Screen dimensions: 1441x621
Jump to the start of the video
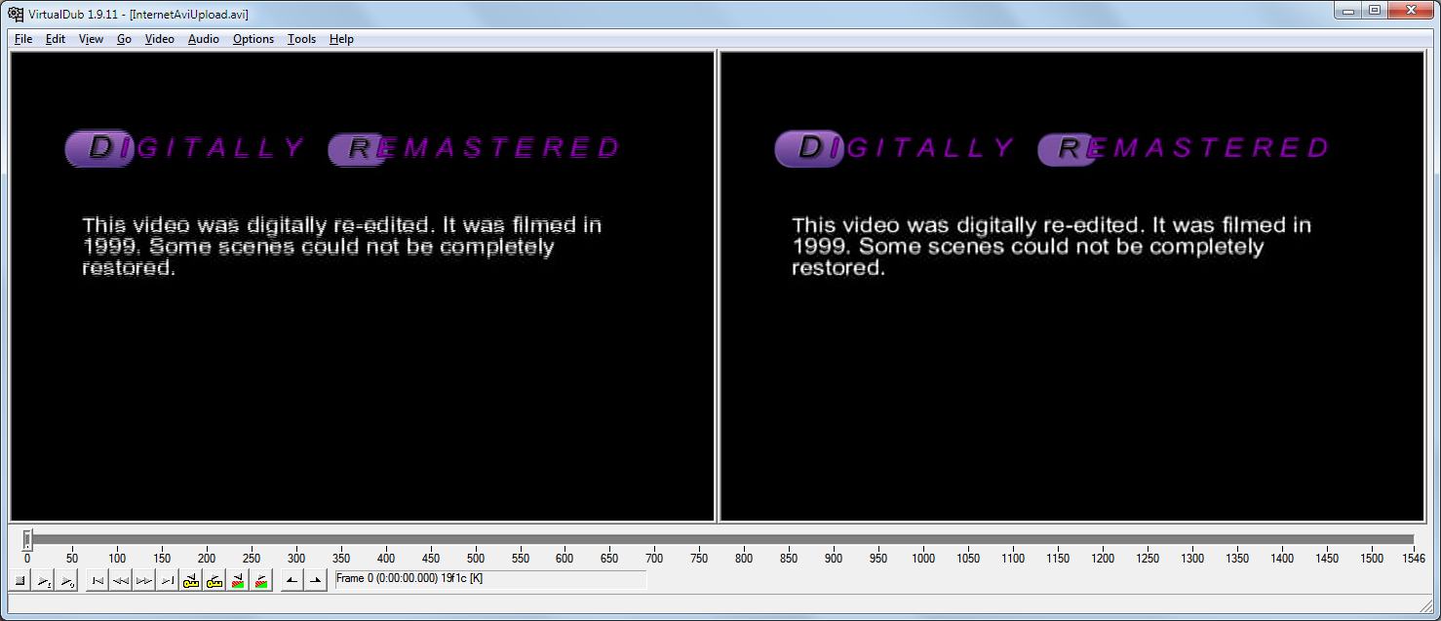[x=97, y=580]
